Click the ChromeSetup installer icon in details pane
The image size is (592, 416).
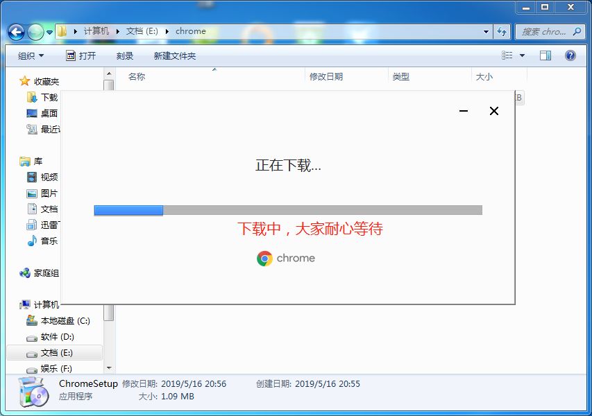click(x=34, y=392)
